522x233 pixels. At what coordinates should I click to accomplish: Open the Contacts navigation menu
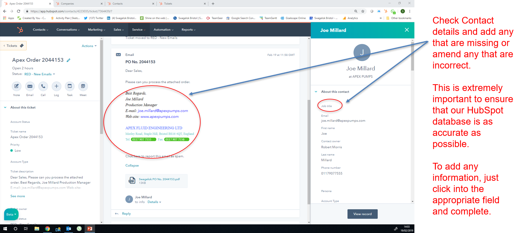[40, 30]
